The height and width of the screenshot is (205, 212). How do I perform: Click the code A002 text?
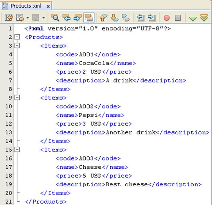86,107
